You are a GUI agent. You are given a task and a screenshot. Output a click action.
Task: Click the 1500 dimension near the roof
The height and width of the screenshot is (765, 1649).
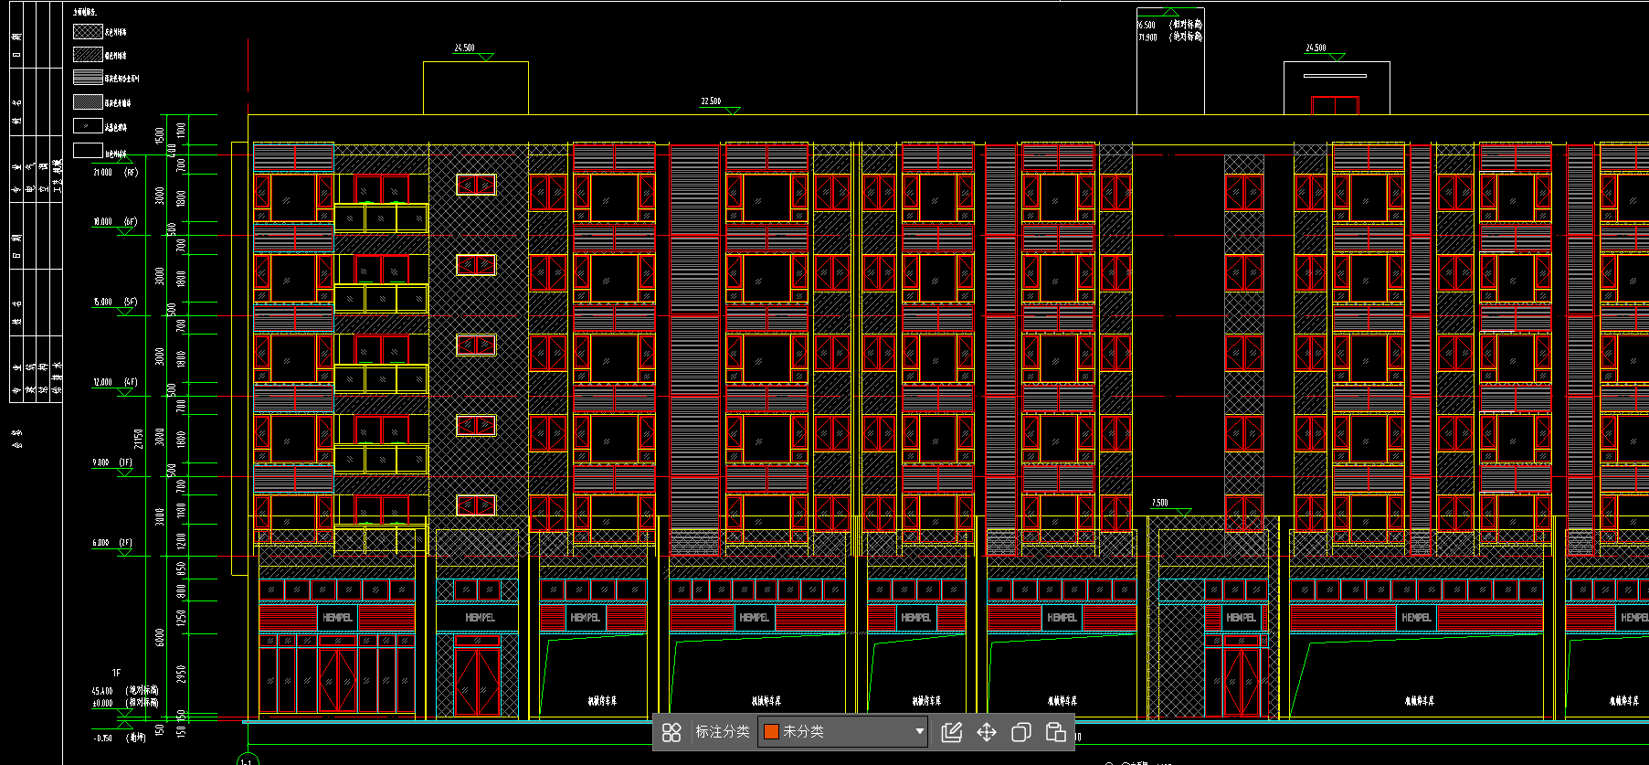pyautogui.click(x=160, y=135)
